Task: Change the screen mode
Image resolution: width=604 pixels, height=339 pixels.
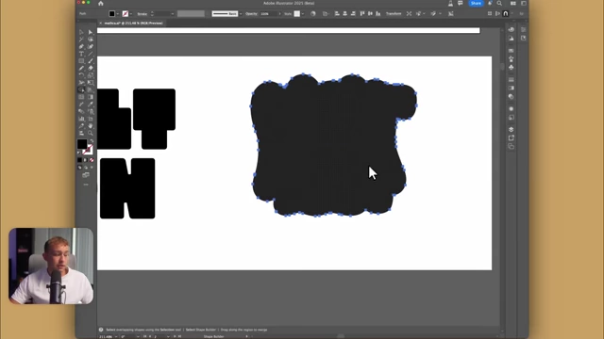Action: click(x=86, y=175)
